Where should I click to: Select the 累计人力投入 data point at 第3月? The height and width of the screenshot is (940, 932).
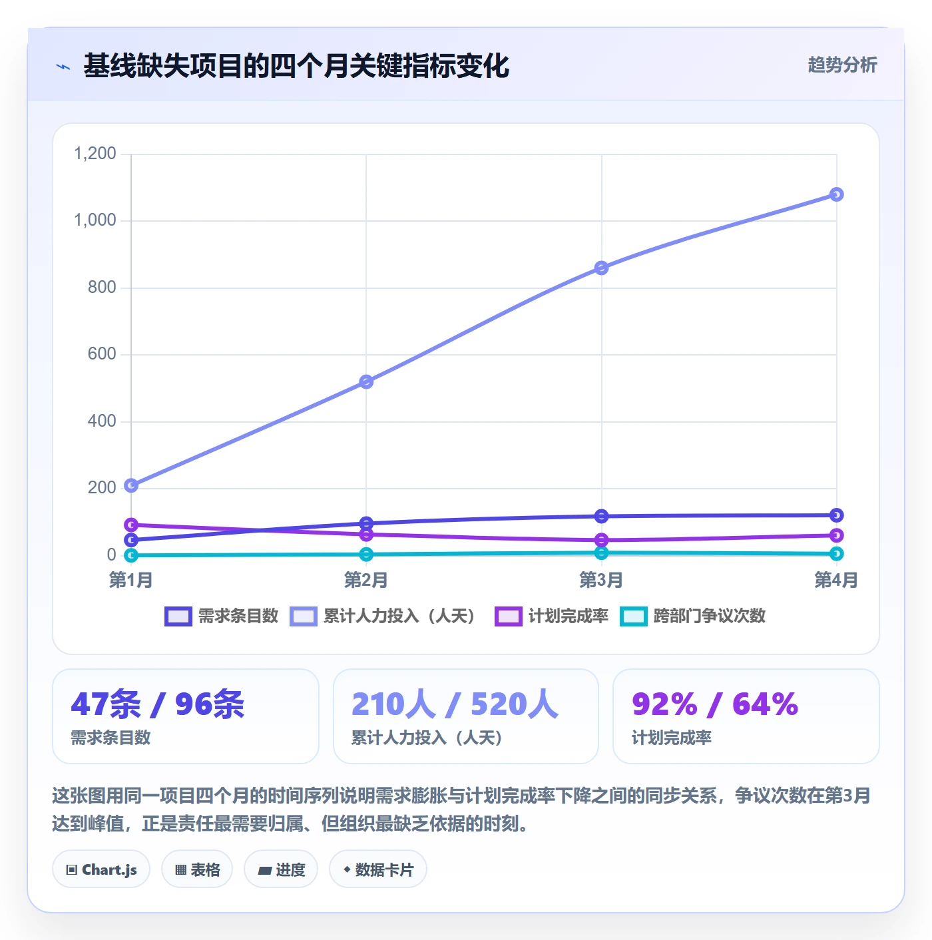click(601, 268)
